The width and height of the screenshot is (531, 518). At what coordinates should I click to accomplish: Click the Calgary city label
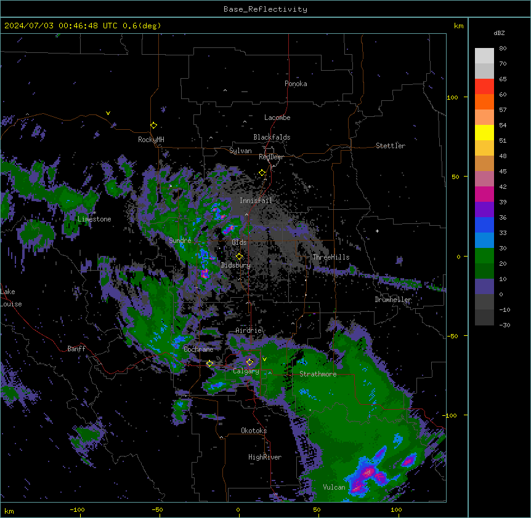coord(246,371)
